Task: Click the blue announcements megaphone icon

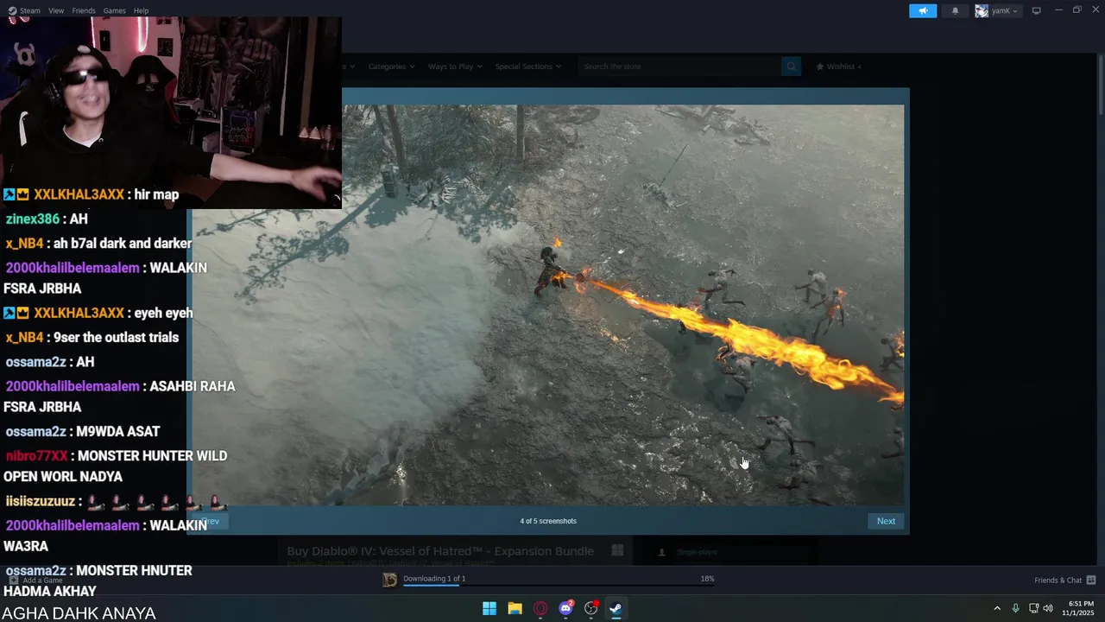Action: tap(923, 10)
